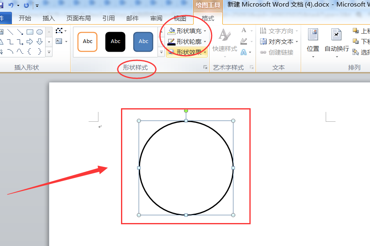Select the blue Abc shape style swatch
Screen dimensions: 370x246
[143, 41]
